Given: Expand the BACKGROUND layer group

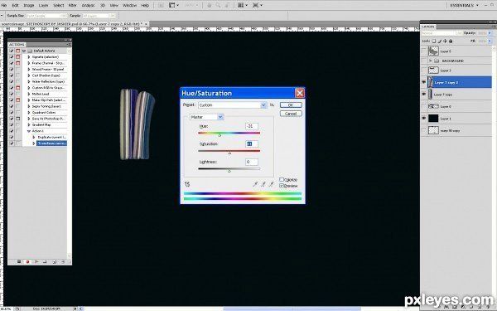Looking at the screenshot, I should coord(431,61).
